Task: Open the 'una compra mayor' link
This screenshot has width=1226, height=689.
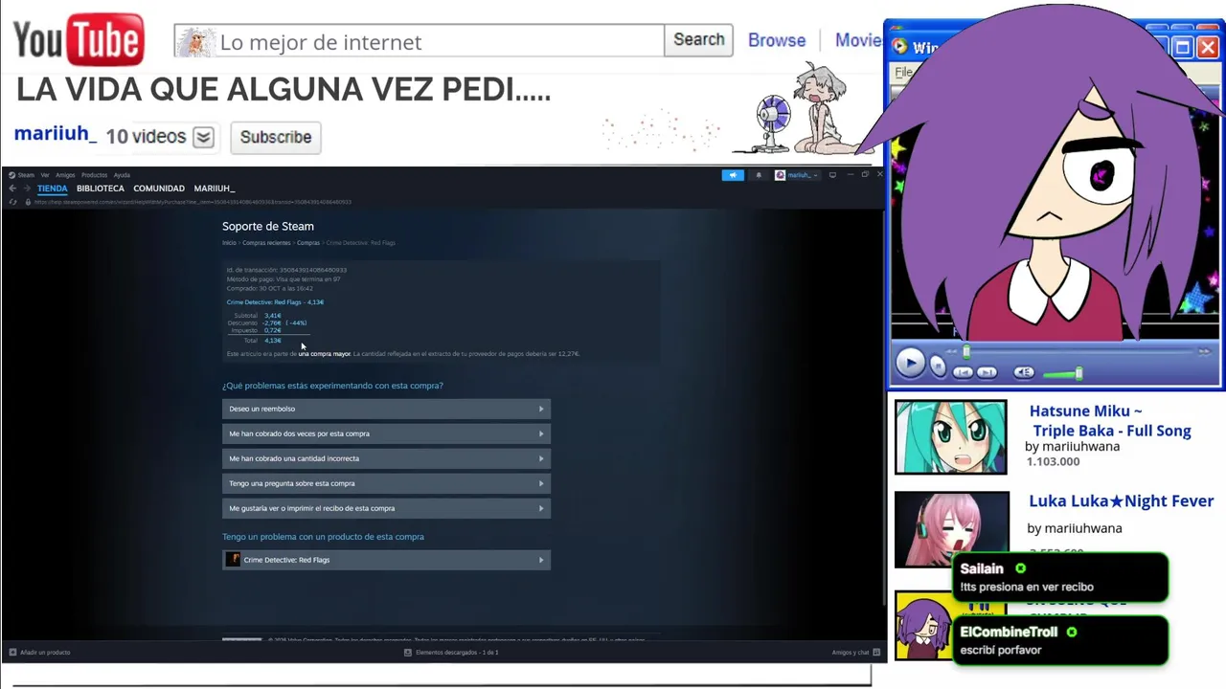Action: click(325, 354)
